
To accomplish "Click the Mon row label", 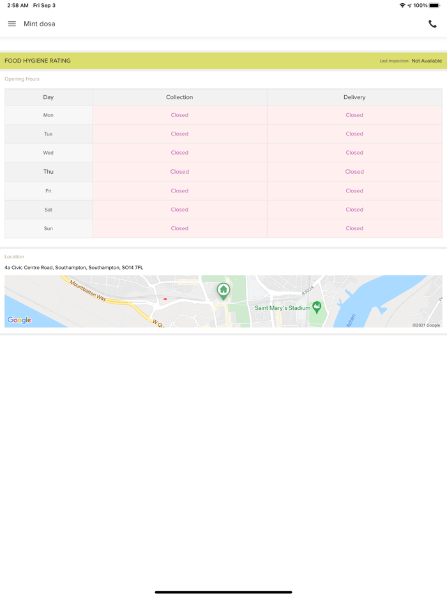I will 49,115.
